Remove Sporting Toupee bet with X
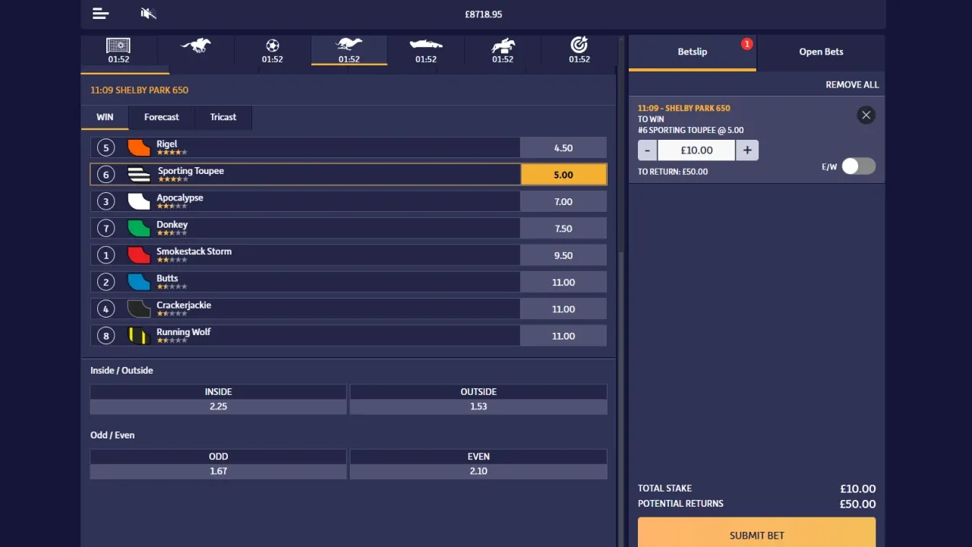The width and height of the screenshot is (972, 547). (x=866, y=115)
